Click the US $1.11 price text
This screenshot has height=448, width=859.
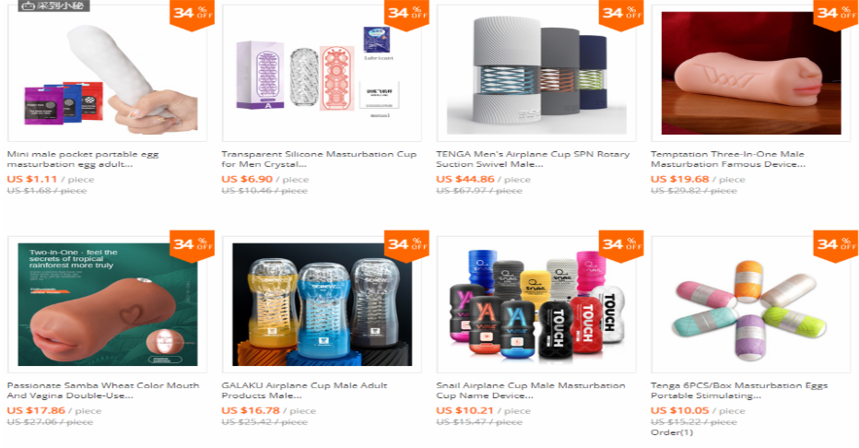[31, 179]
